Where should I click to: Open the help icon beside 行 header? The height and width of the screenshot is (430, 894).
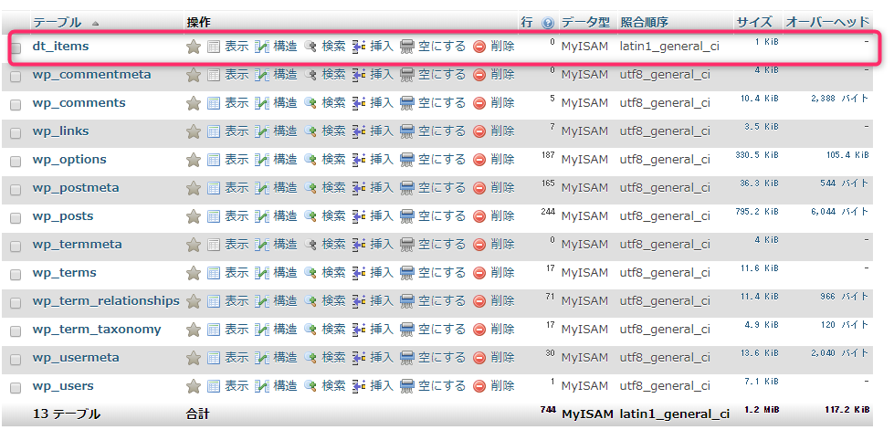[548, 23]
